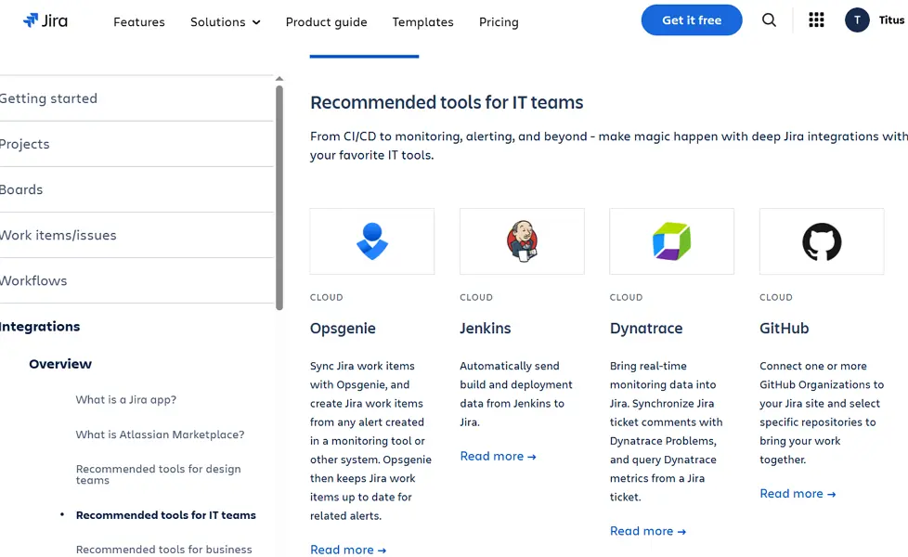
Task: Click Read more under Jenkins
Action: pos(498,456)
